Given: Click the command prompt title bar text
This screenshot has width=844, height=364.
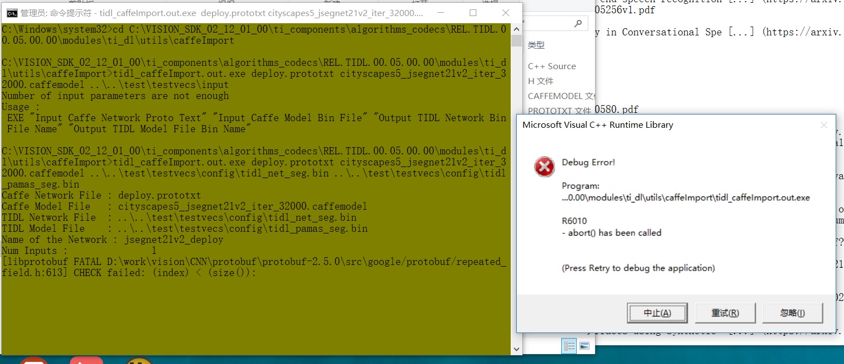Looking at the screenshot, I should click(x=222, y=13).
